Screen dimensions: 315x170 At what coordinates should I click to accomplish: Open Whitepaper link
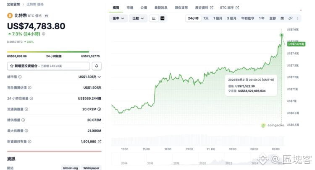coord(91,168)
